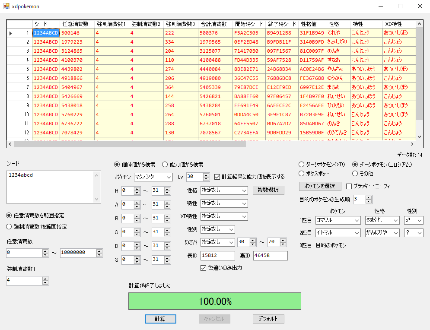Open 2匹目 gender dropdown showing ♀
Image resolution: width=430 pixels, height=330 pixels.
click(414, 233)
